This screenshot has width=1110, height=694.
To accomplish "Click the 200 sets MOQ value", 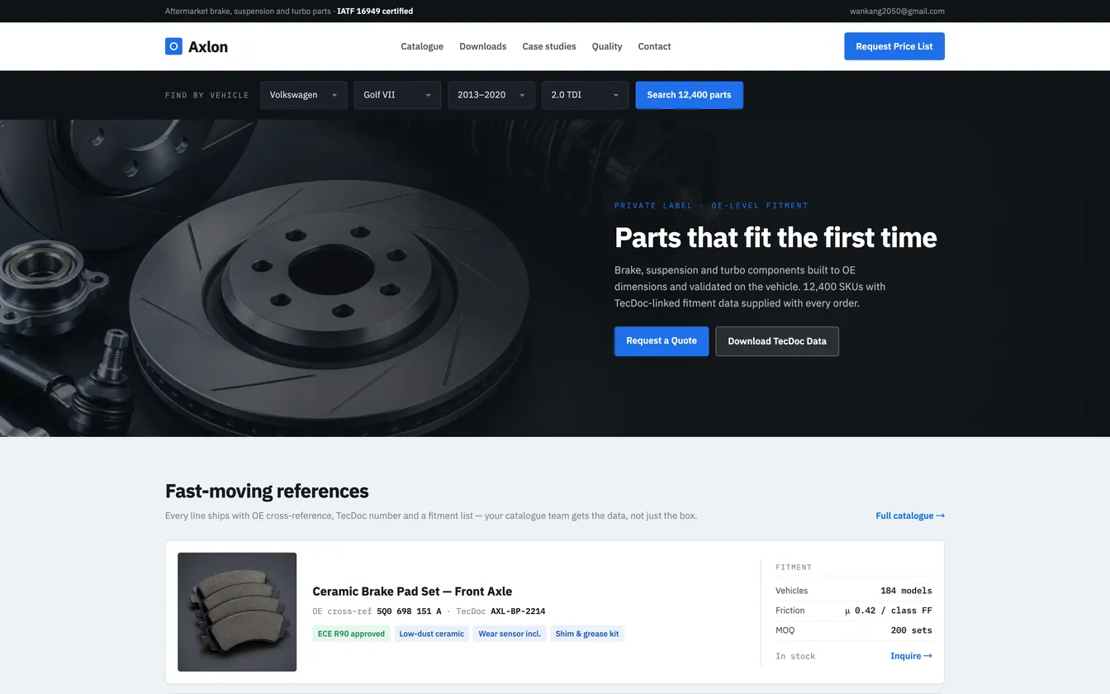I will [911, 630].
